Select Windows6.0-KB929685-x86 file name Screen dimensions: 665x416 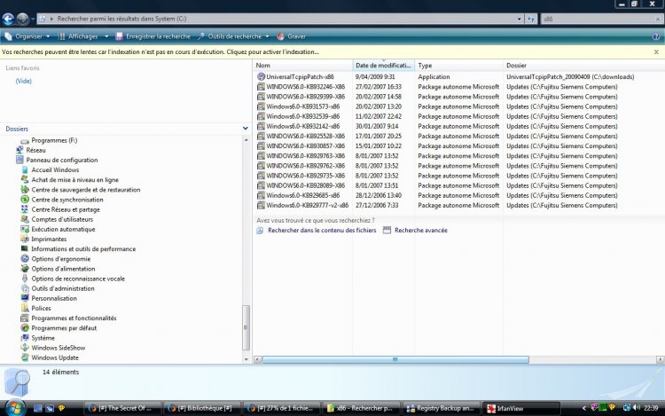click(303, 195)
